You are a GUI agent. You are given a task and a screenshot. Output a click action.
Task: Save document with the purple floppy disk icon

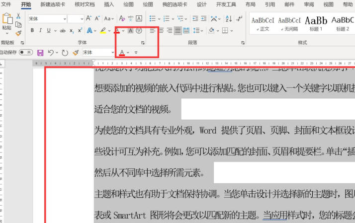pyautogui.click(x=40, y=53)
